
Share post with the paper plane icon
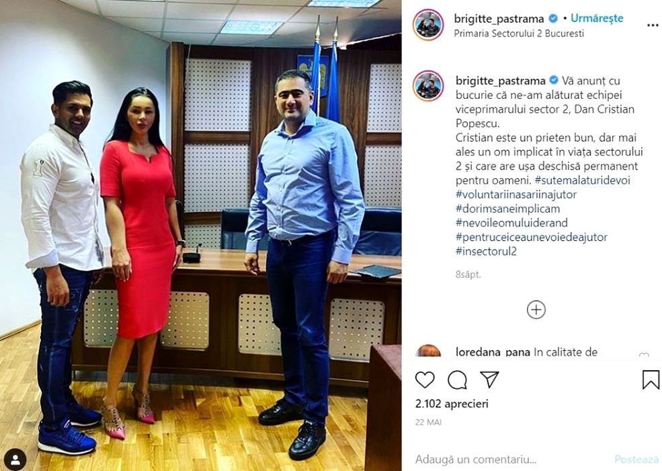[490, 379]
